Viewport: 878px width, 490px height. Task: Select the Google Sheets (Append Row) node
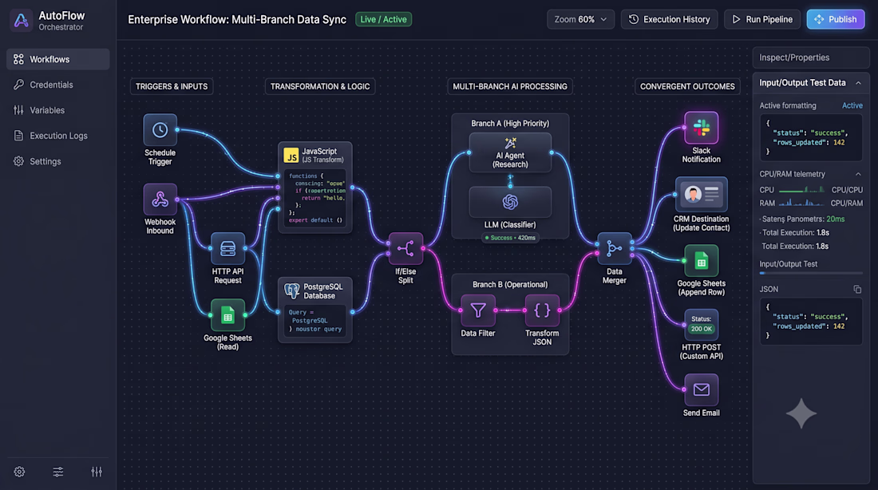(701, 261)
